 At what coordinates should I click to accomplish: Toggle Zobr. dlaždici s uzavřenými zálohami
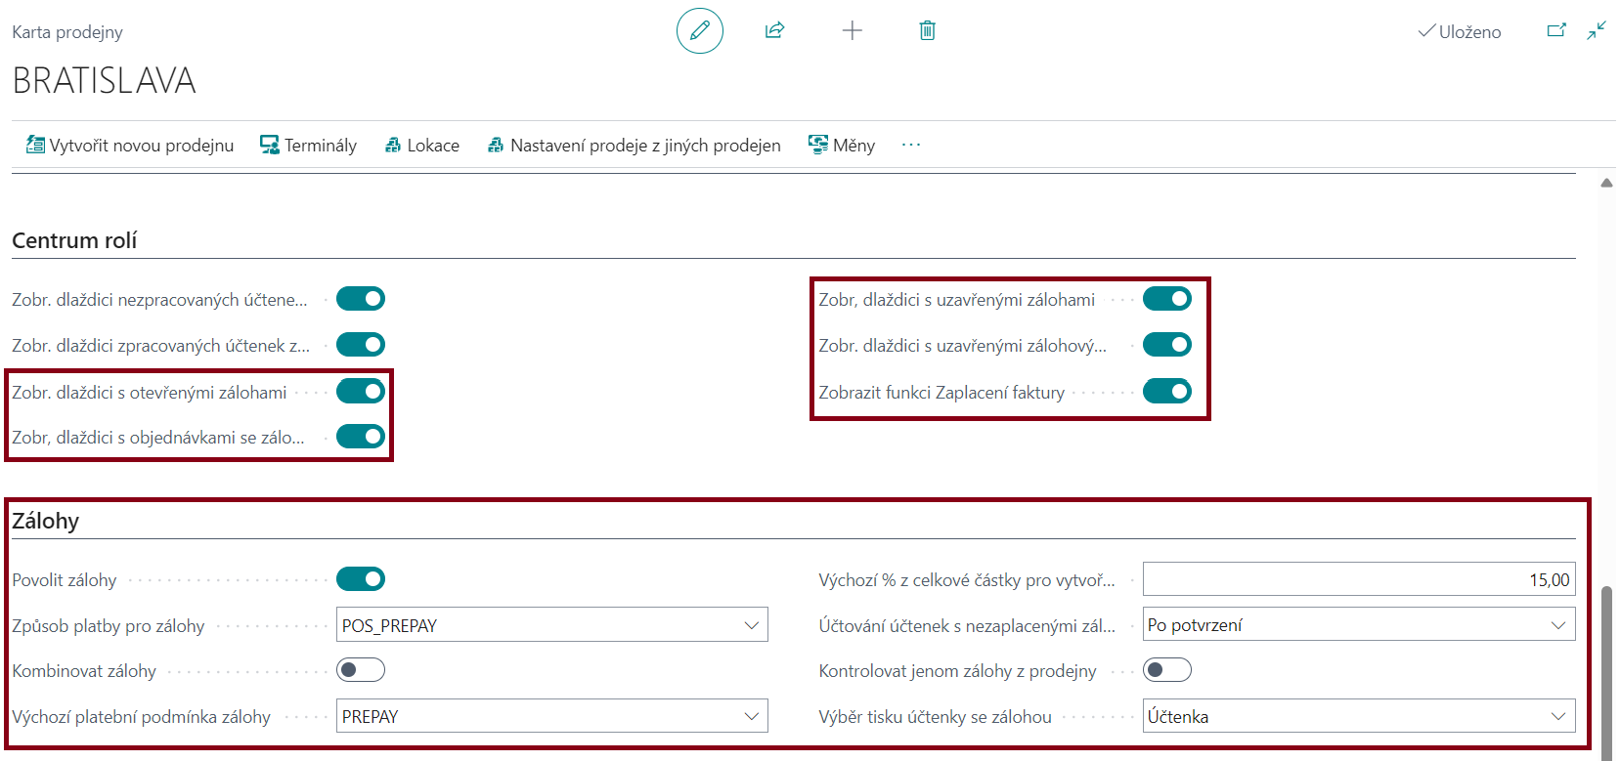[x=1167, y=299]
